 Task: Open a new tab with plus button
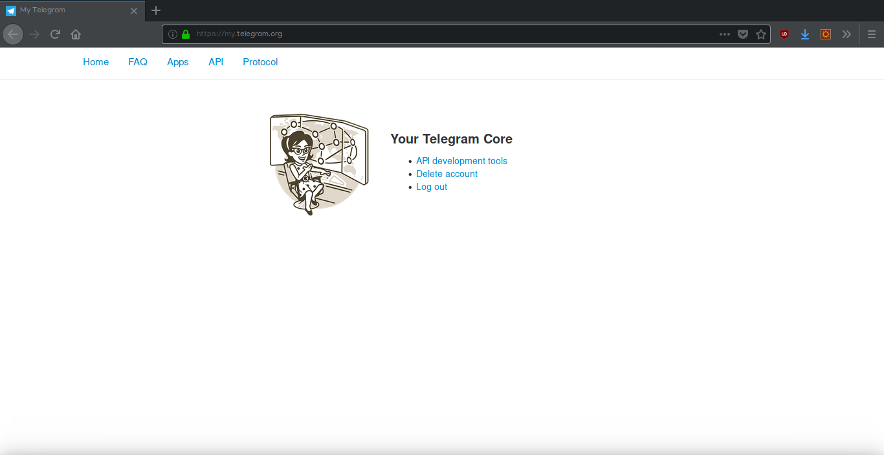[x=155, y=10]
